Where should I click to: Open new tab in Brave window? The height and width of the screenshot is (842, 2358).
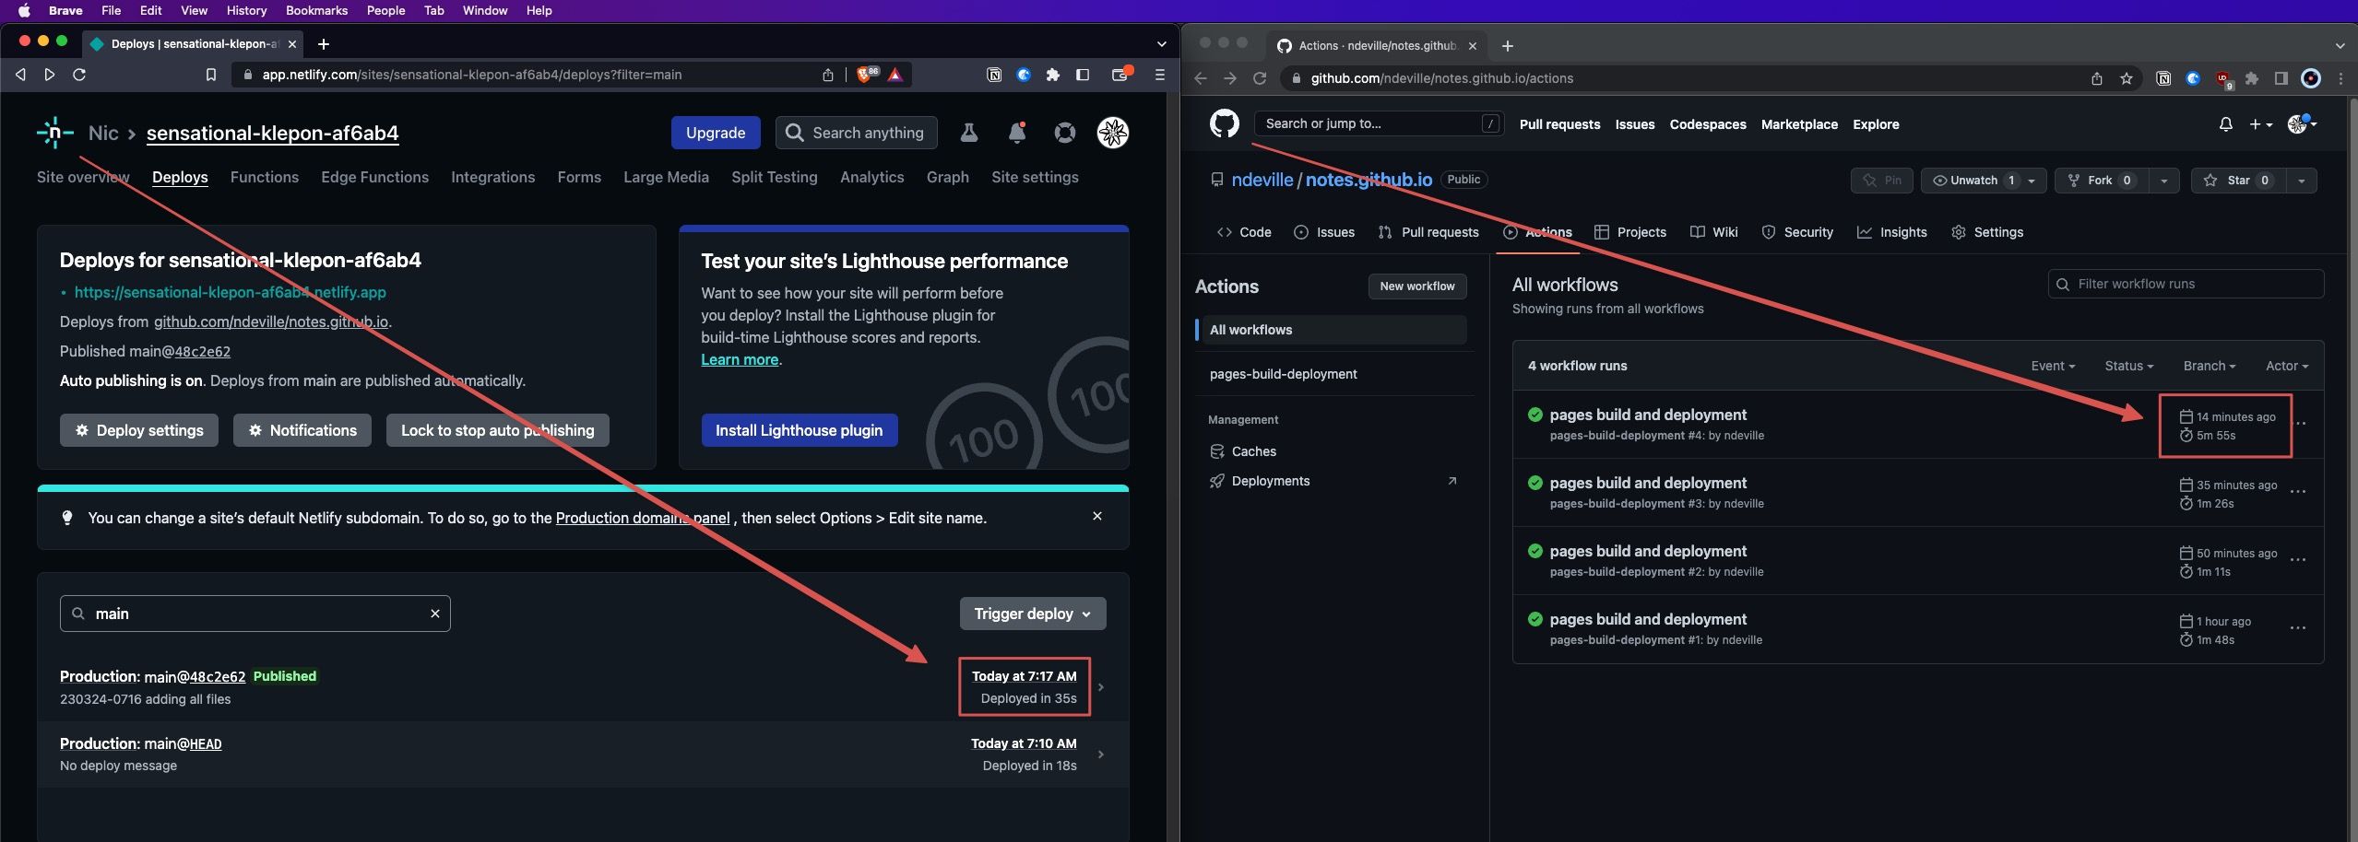(x=323, y=44)
